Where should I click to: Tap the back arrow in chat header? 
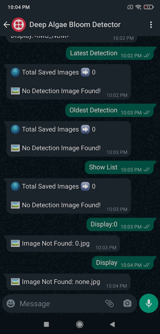click(x=7, y=25)
